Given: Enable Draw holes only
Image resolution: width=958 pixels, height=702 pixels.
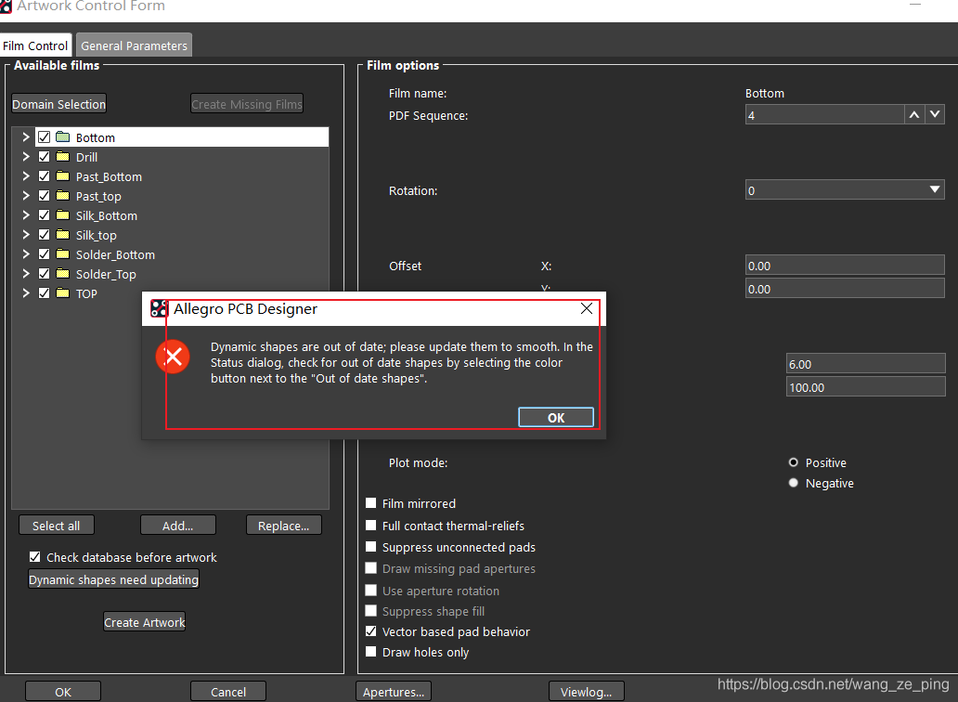Looking at the screenshot, I should pyautogui.click(x=371, y=652).
